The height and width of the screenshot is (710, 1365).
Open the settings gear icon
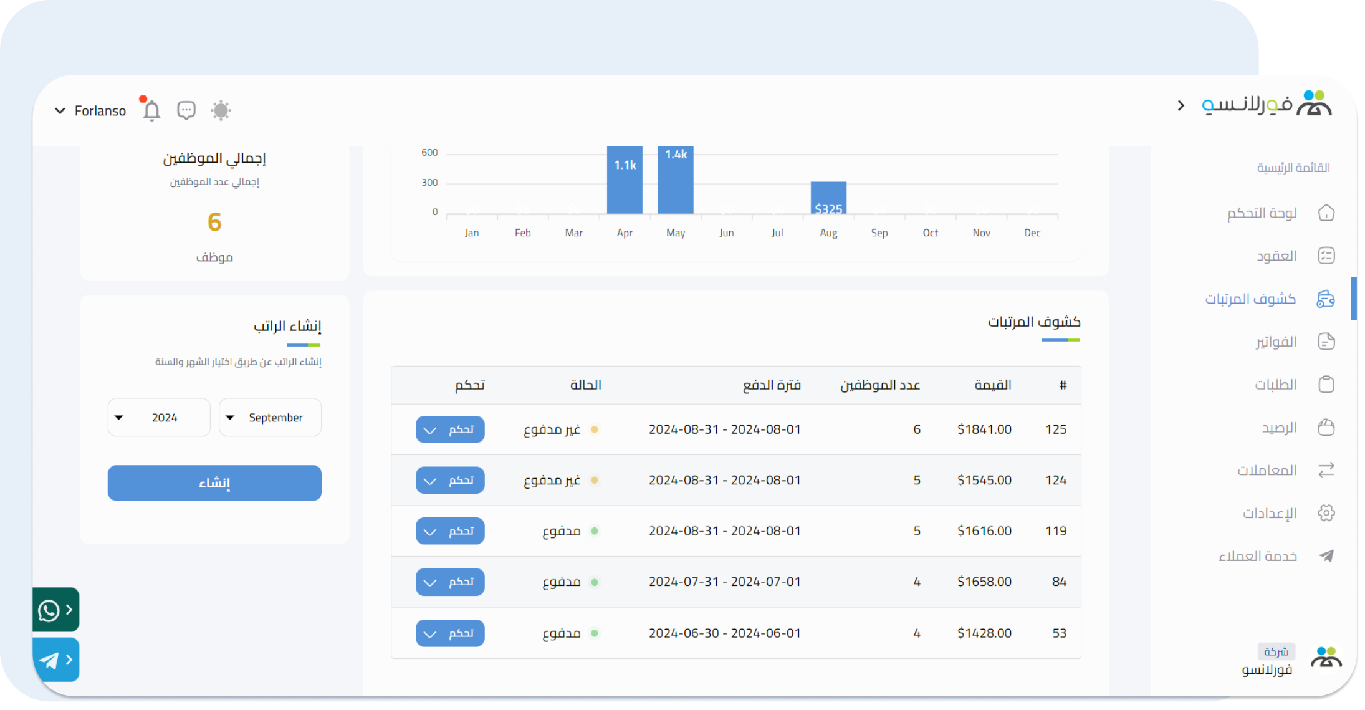coord(1326,513)
